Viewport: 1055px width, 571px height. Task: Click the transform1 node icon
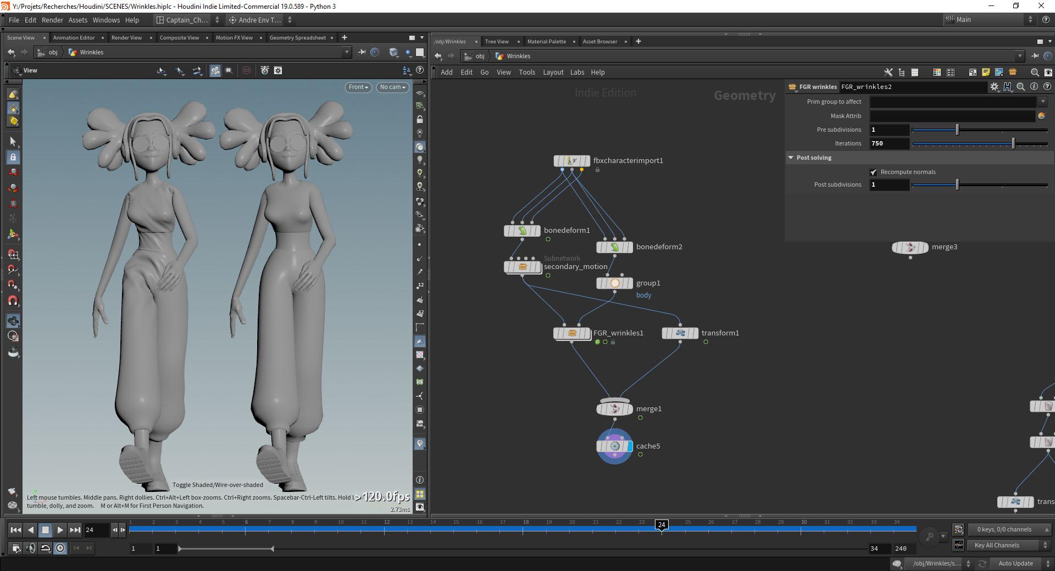click(680, 333)
